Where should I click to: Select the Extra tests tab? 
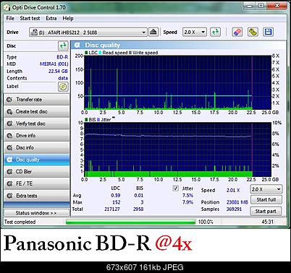tap(37, 196)
